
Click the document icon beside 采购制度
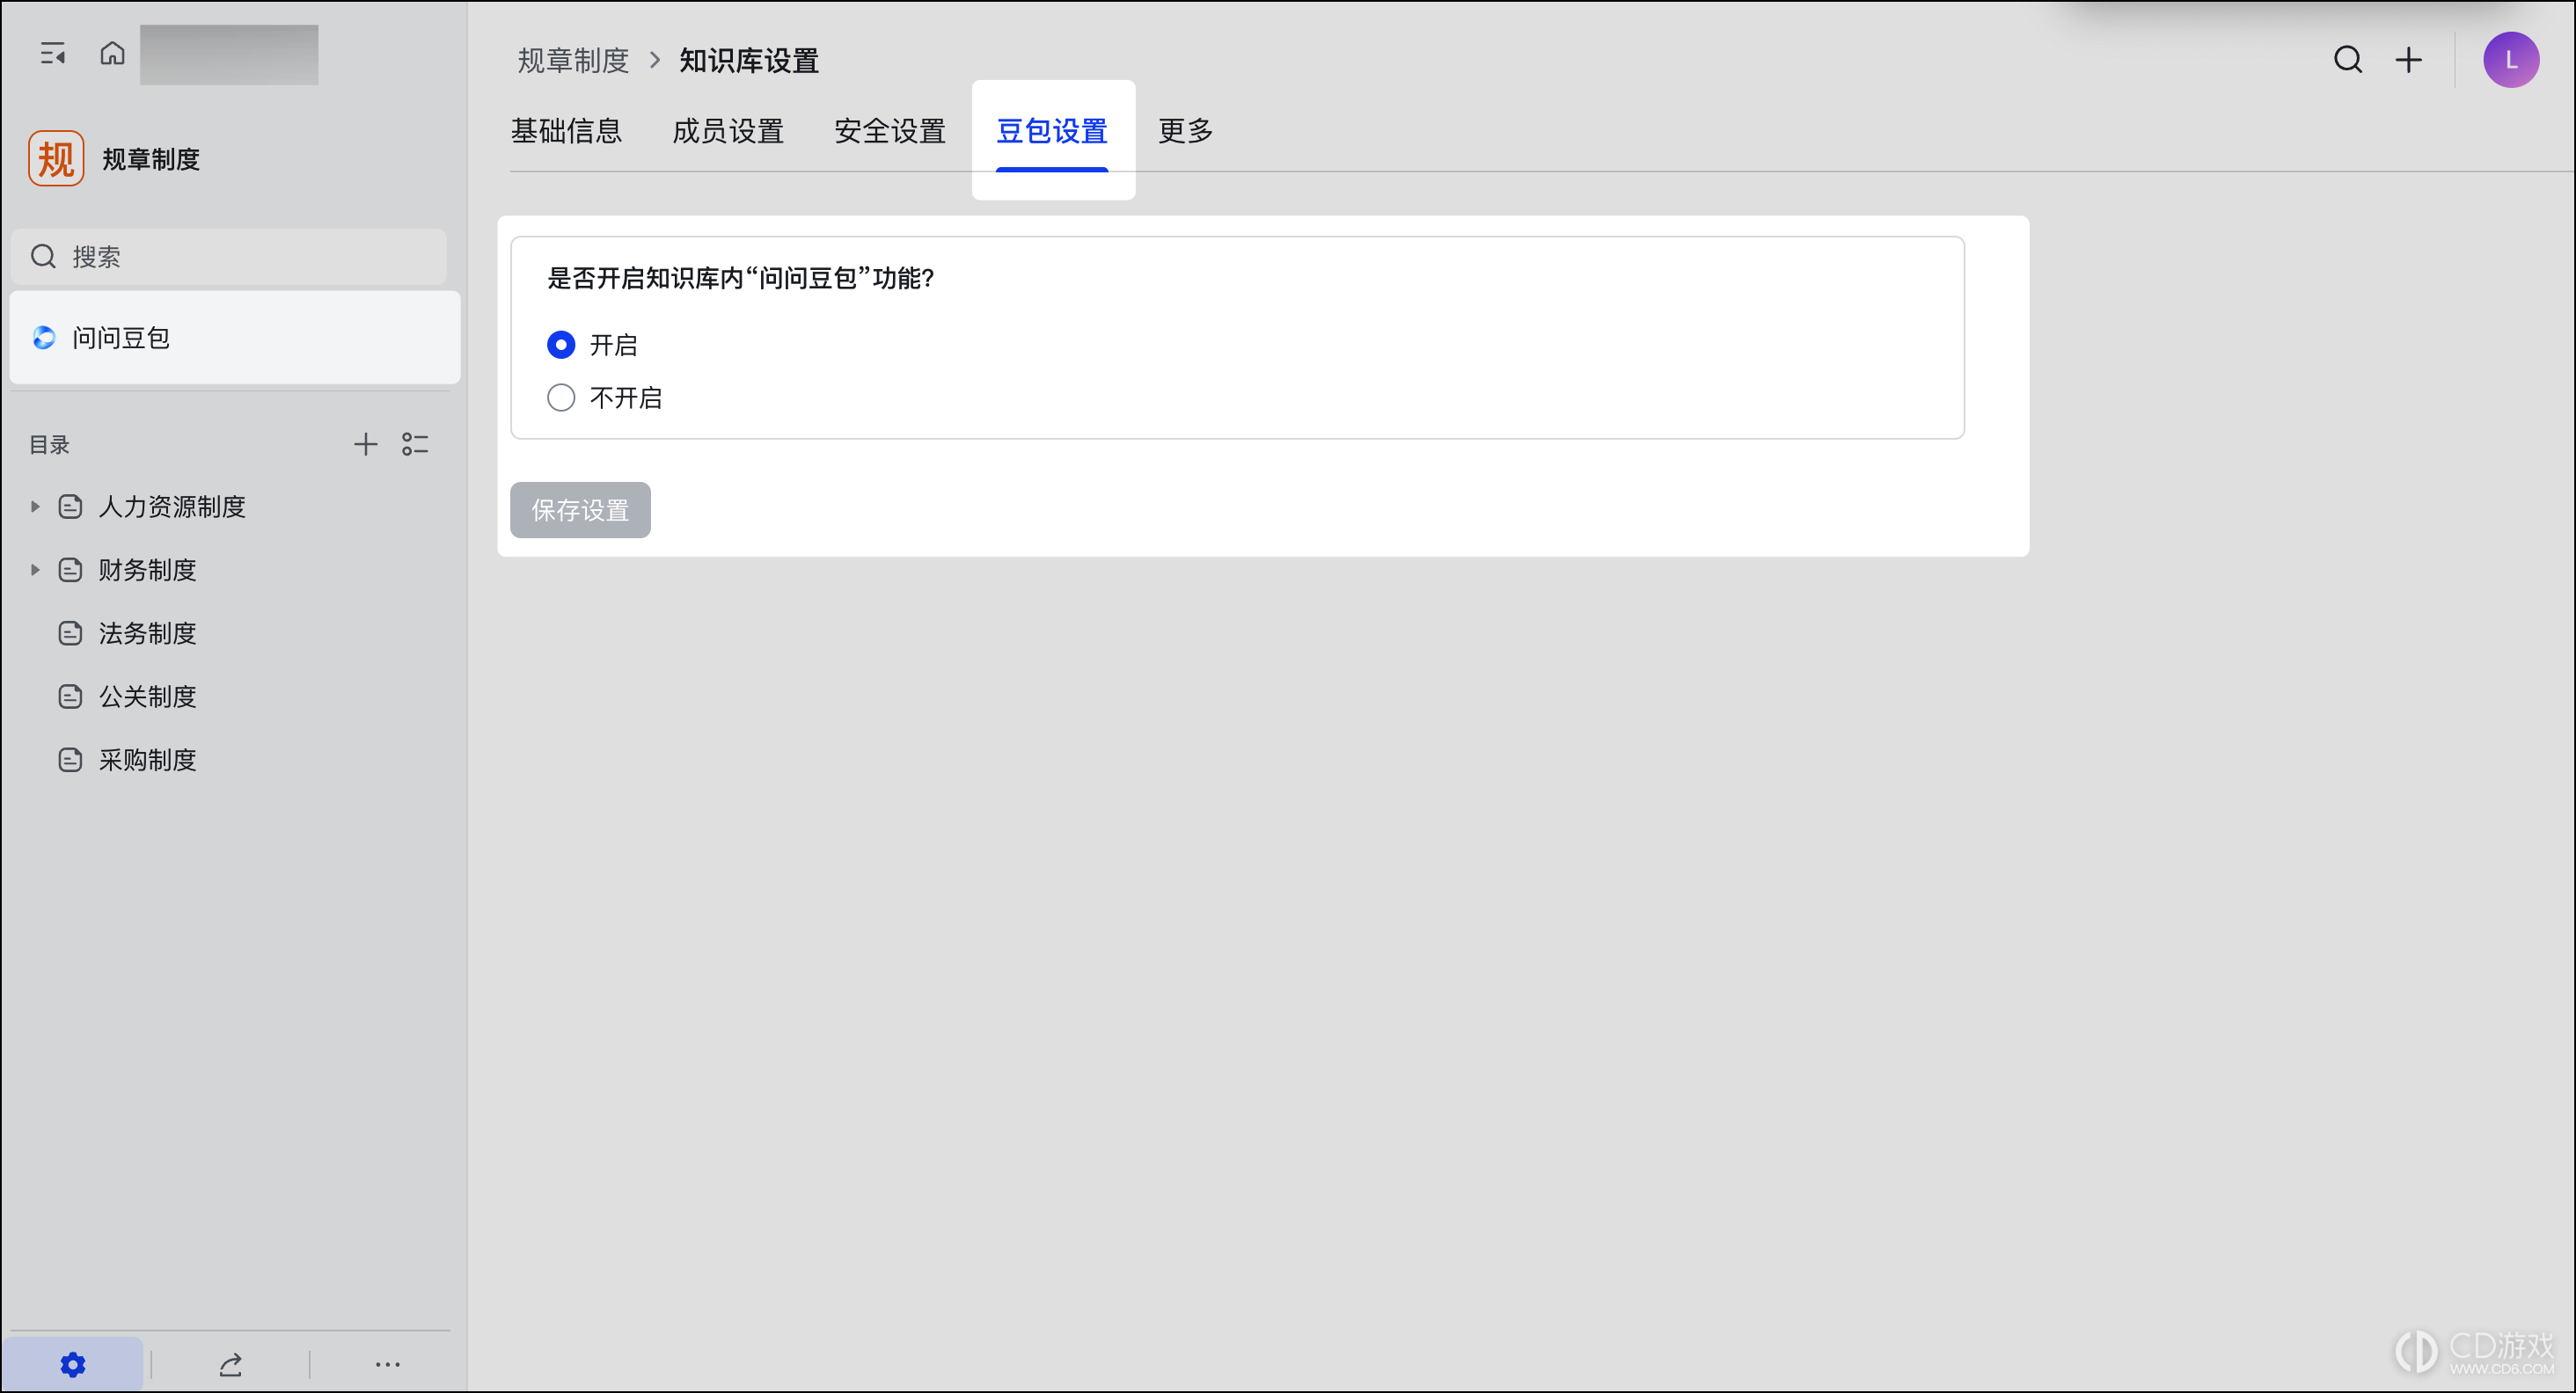[70, 761]
